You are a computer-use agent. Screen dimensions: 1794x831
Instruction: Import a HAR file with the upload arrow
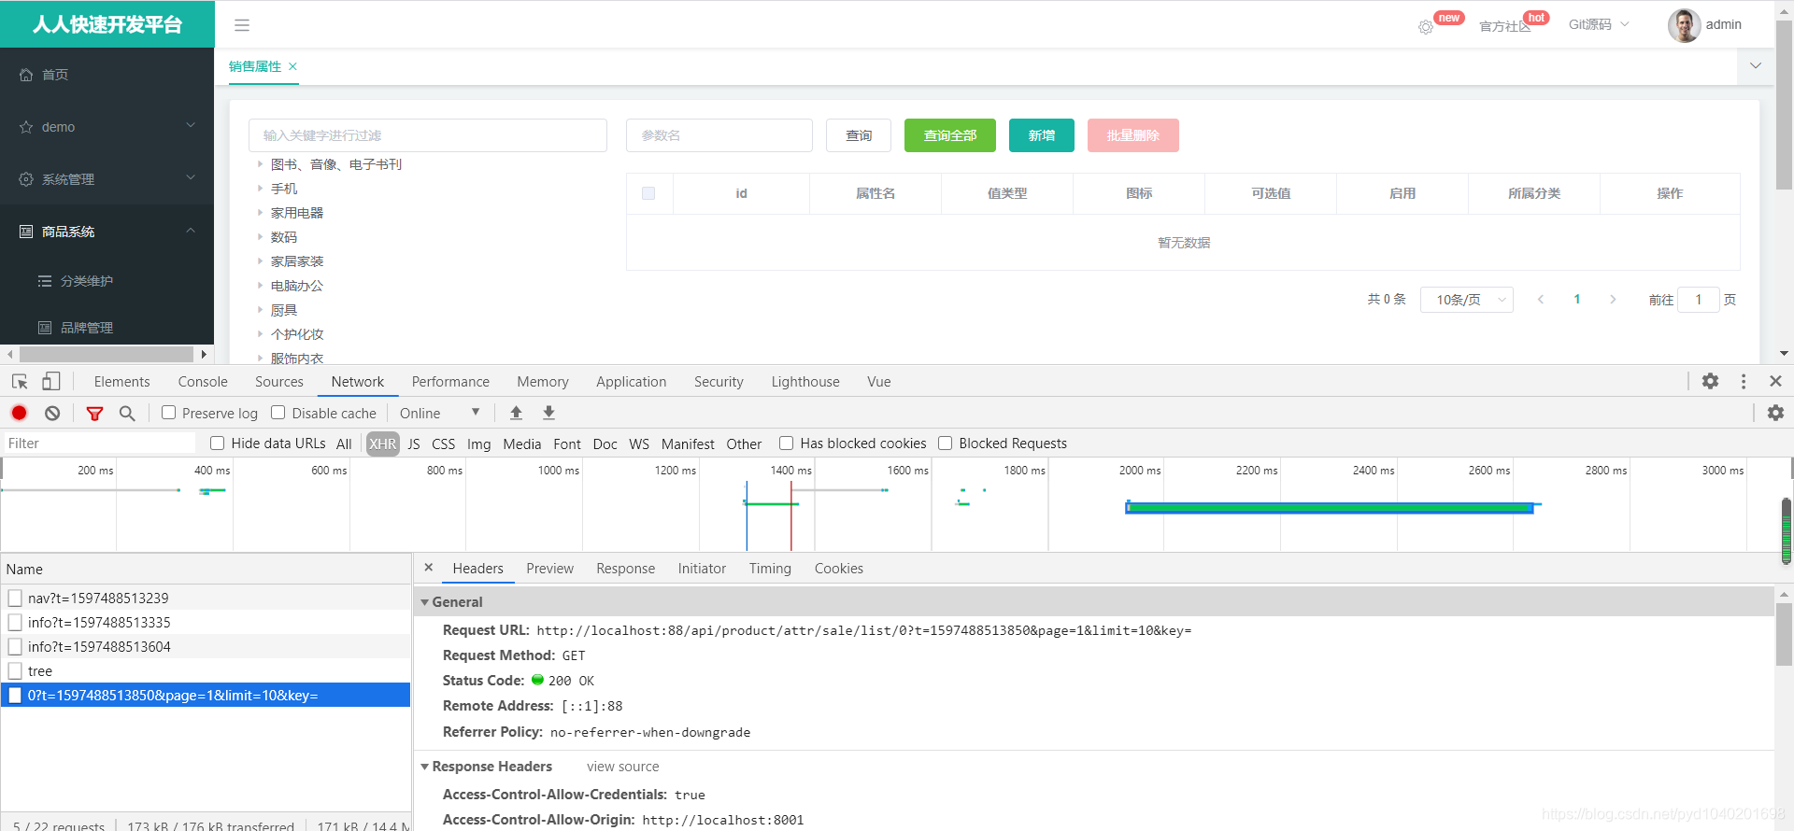[x=516, y=413]
